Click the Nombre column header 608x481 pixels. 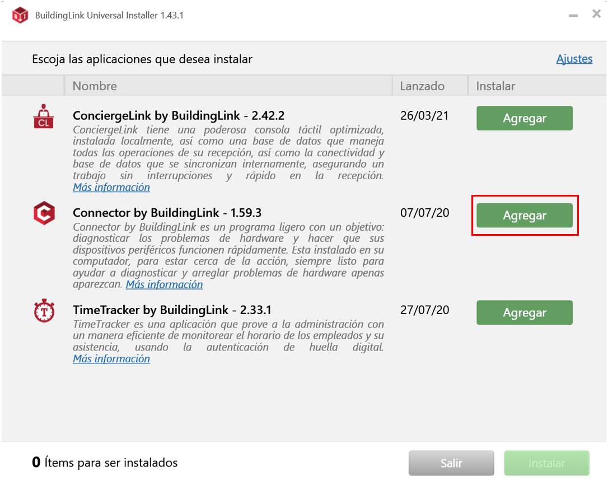(228, 86)
